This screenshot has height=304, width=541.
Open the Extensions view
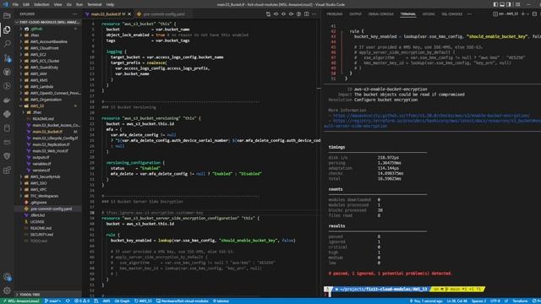[7, 171]
